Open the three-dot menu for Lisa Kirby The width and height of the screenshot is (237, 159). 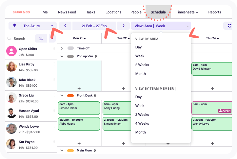coord(54,64)
